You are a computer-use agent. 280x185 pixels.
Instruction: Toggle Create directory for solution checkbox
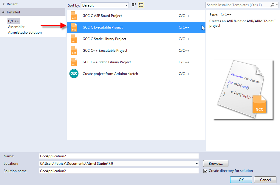click(205, 171)
